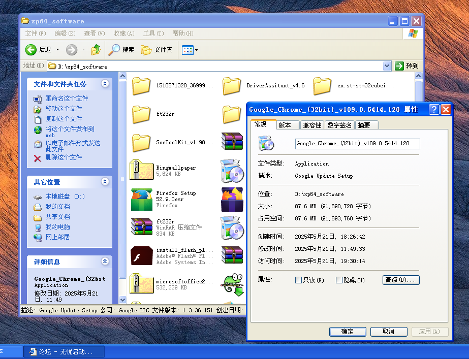Screen dimensions: 469x359
Task: Click the grey forward arrow icon
Action: [72, 50]
